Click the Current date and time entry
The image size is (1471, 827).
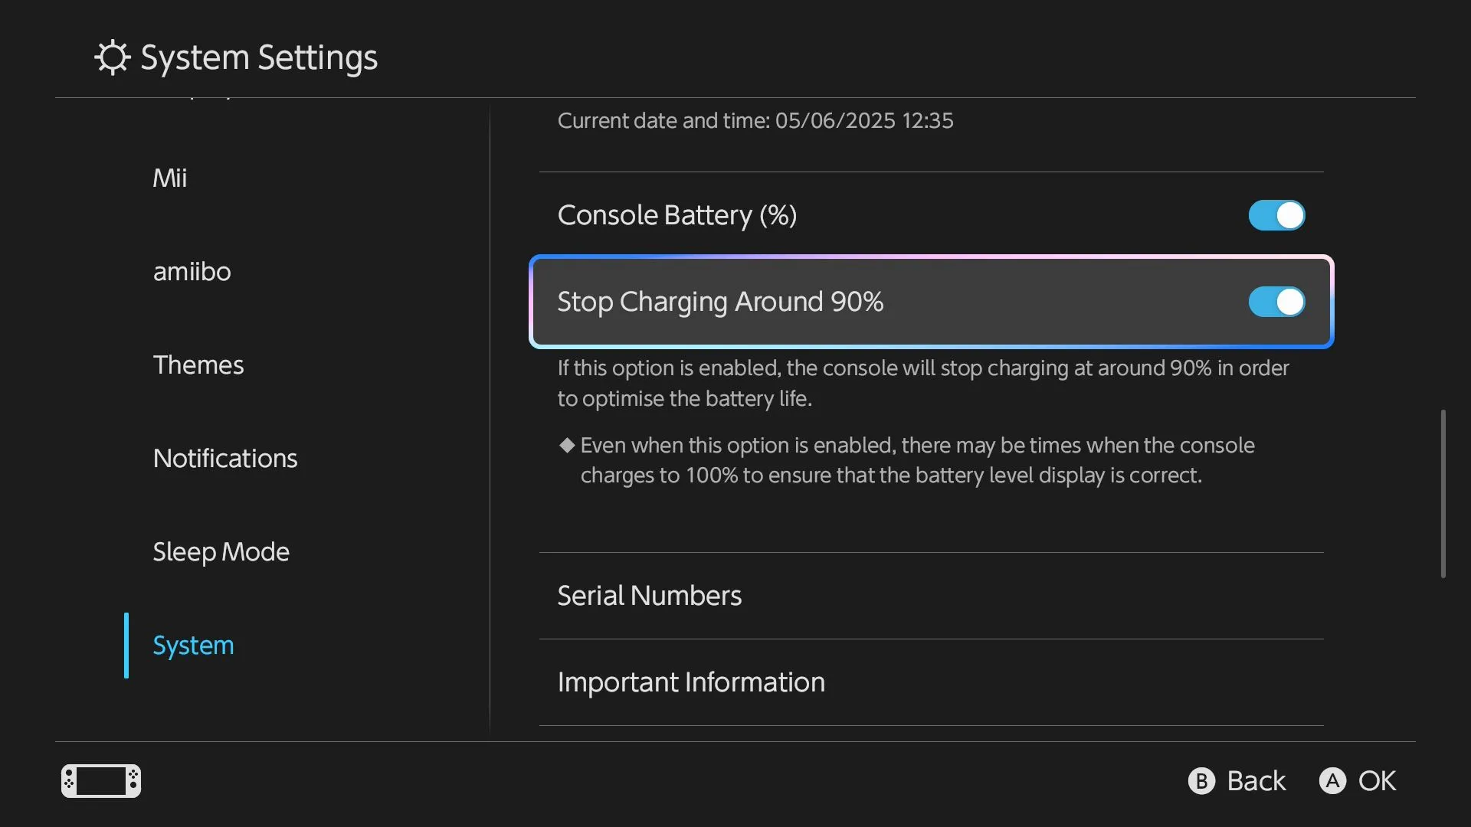coord(755,120)
